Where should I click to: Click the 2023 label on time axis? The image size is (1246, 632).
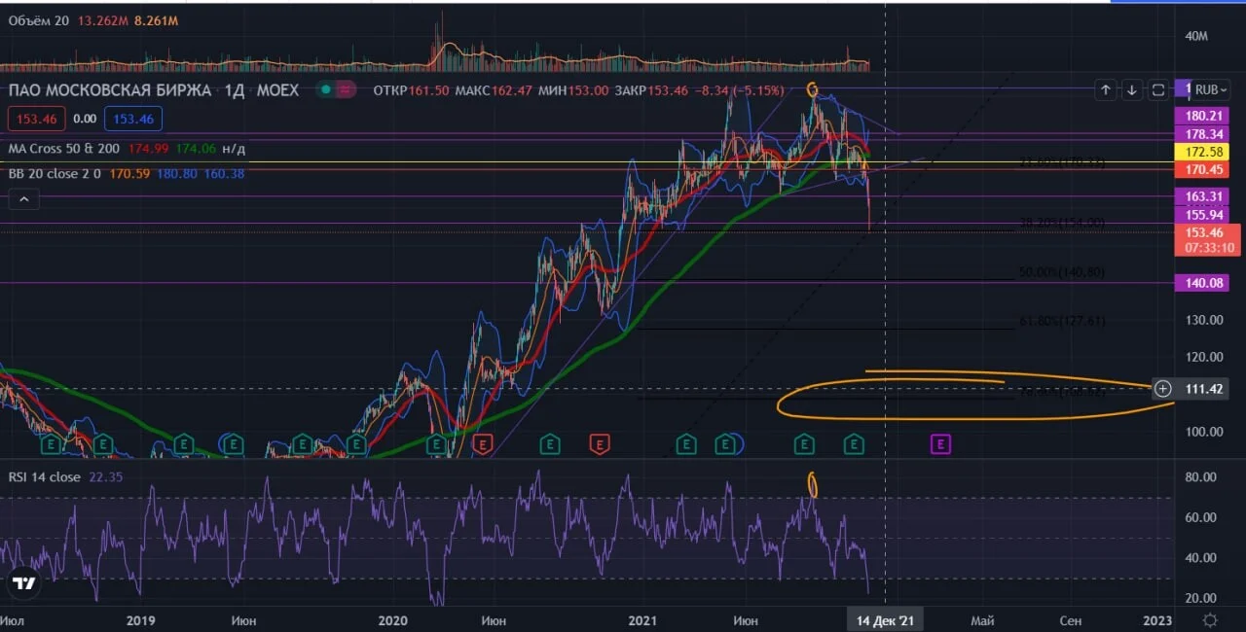pos(1157,619)
